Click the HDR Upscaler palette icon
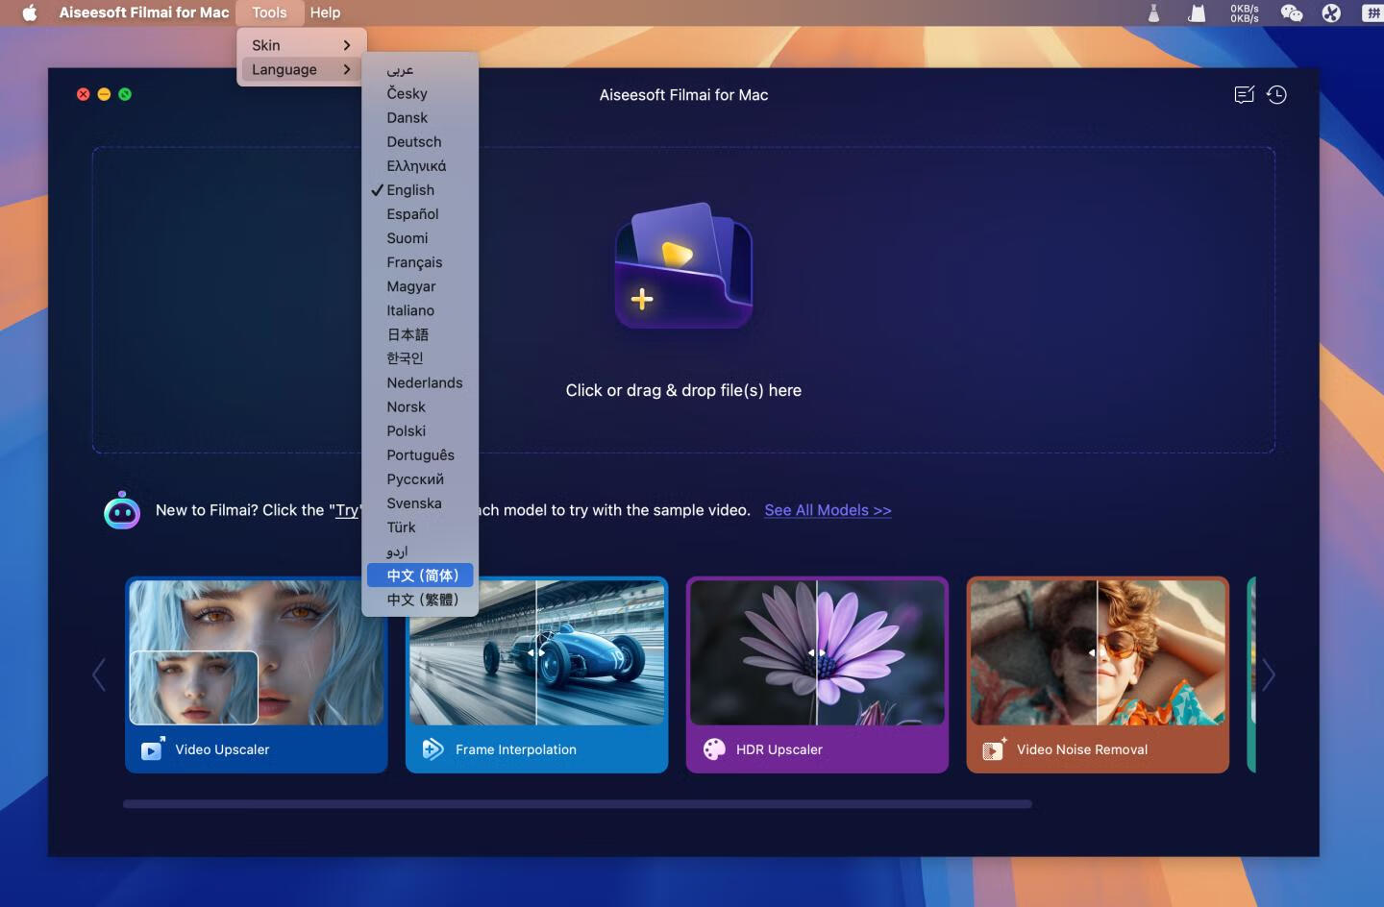Image resolution: width=1384 pixels, height=907 pixels. pyautogui.click(x=713, y=749)
